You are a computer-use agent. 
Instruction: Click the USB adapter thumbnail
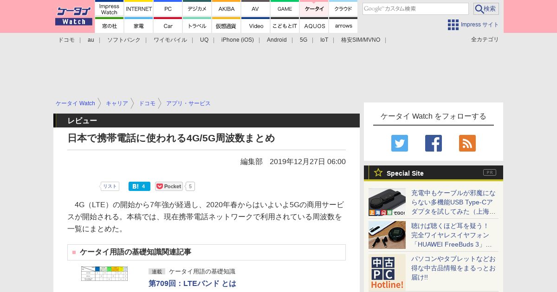[x=387, y=202]
